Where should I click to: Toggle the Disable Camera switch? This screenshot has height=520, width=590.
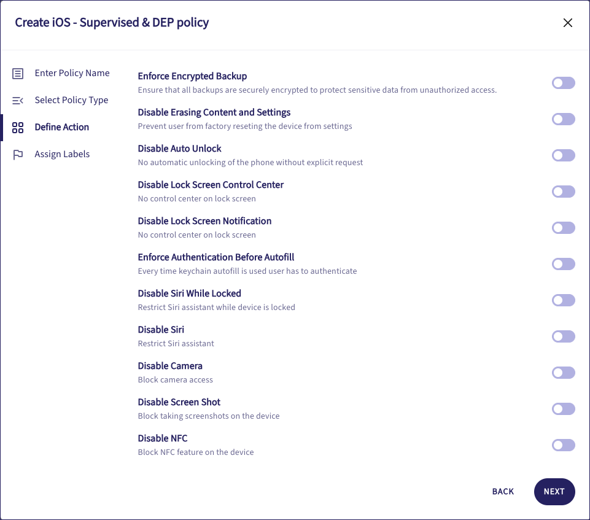[x=563, y=373]
